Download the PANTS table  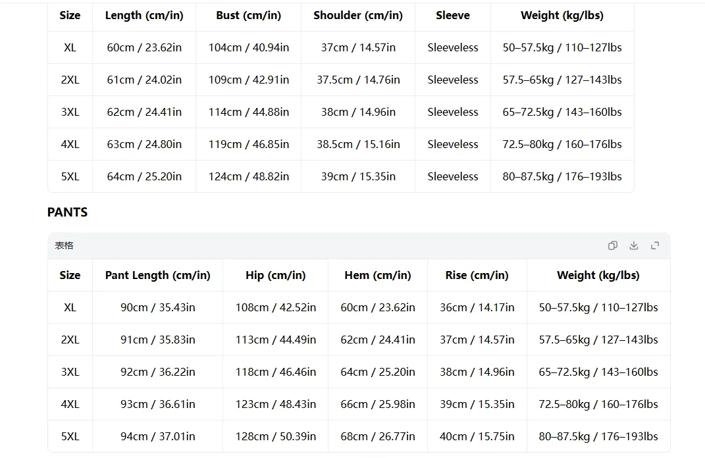(633, 245)
